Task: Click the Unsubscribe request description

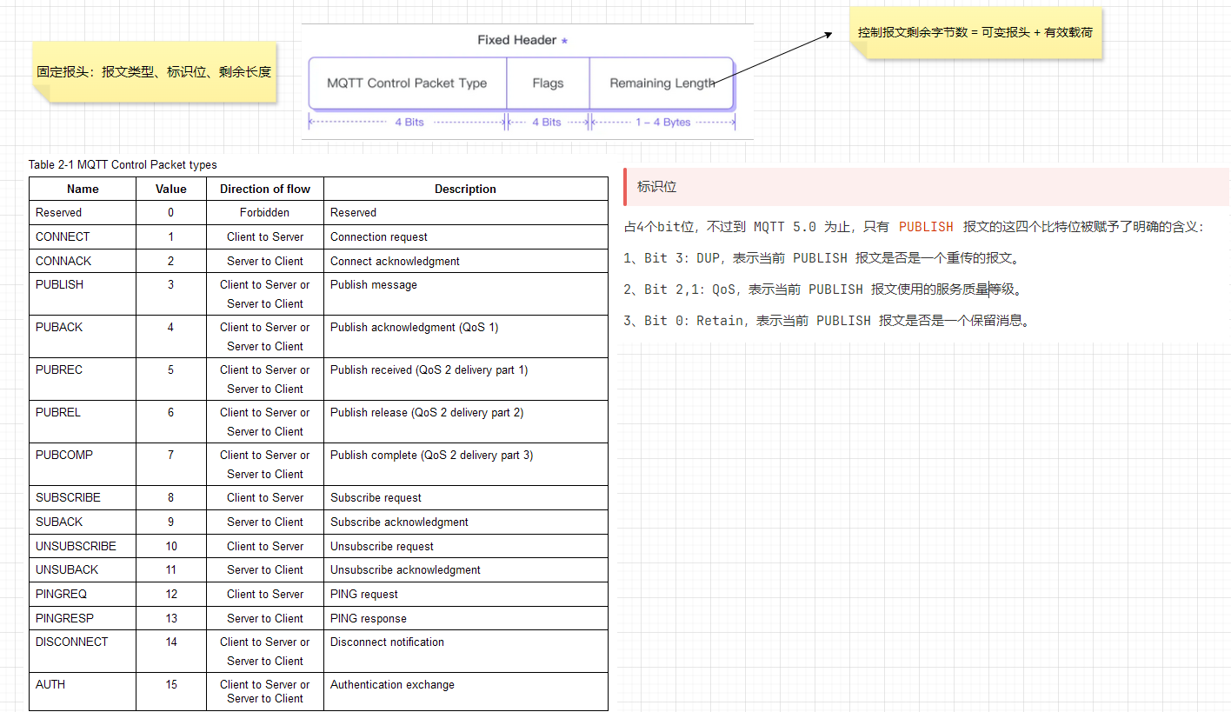Action: (x=382, y=546)
